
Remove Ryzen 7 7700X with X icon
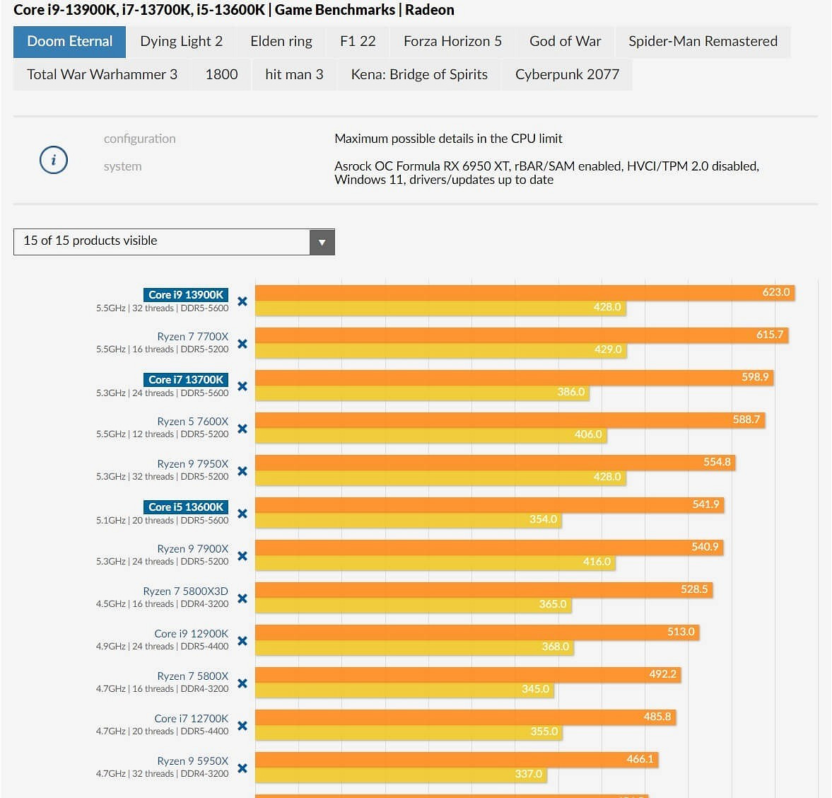pyautogui.click(x=242, y=344)
